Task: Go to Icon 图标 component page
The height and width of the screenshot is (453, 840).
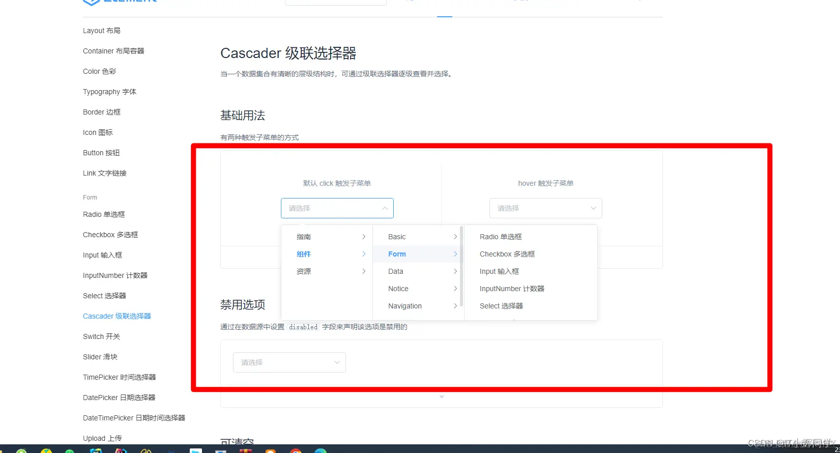Action: click(x=98, y=132)
